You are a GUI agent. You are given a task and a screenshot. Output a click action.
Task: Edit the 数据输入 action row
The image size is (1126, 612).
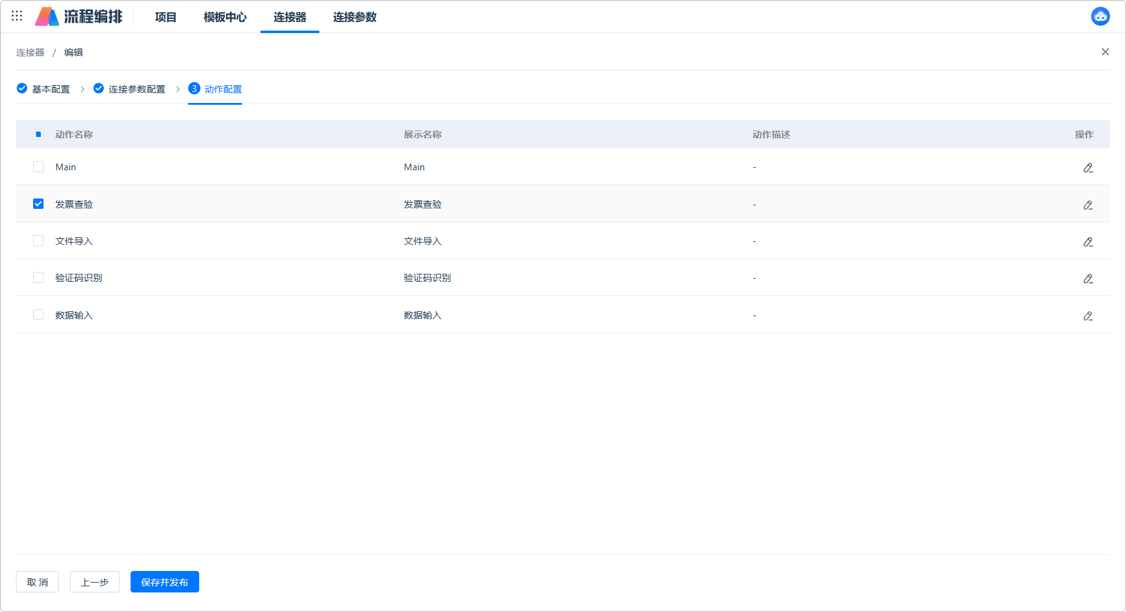point(1087,316)
